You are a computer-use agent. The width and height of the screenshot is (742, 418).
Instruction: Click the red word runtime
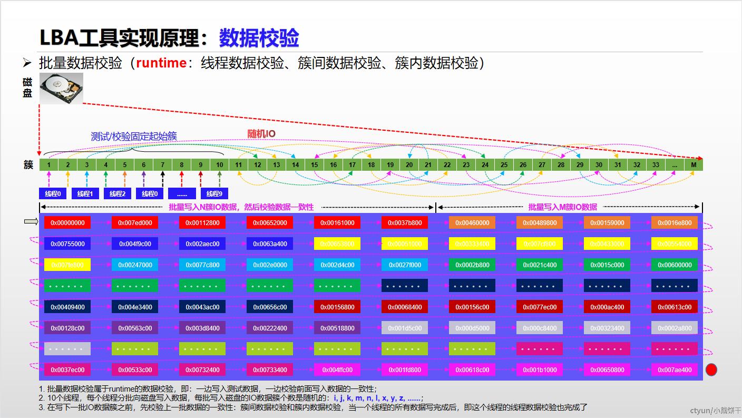[161, 63]
